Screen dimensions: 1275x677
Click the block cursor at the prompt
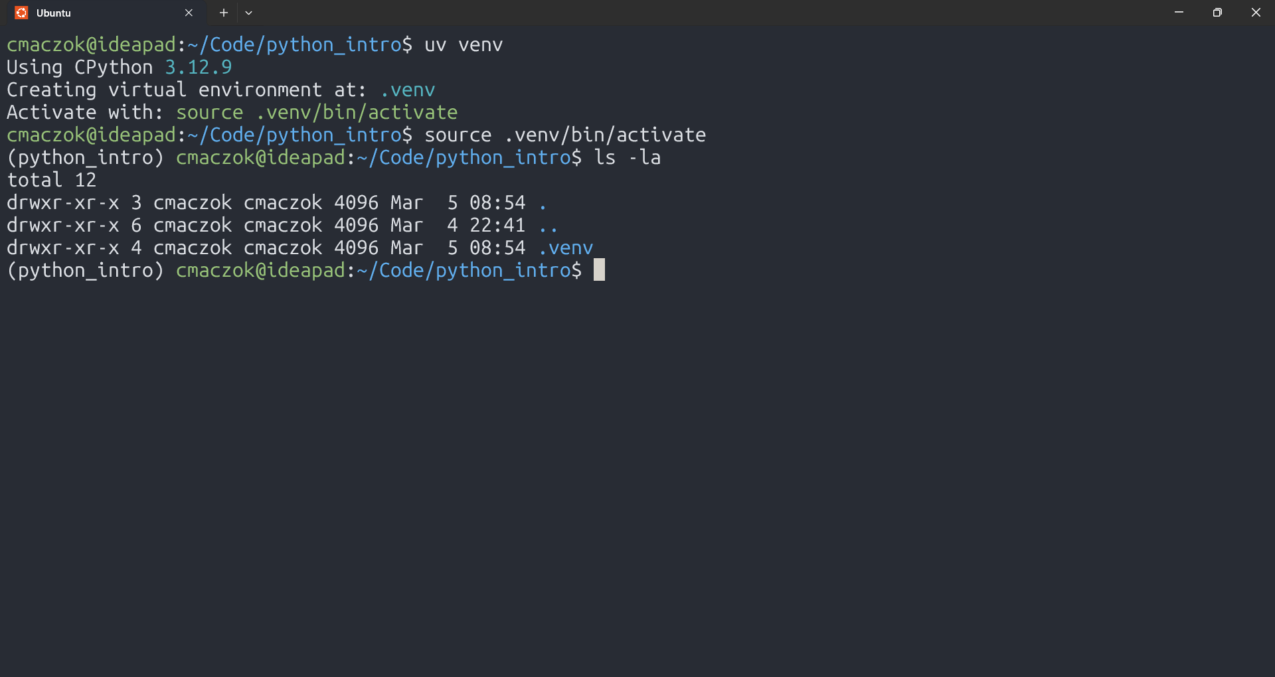click(x=599, y=270)
